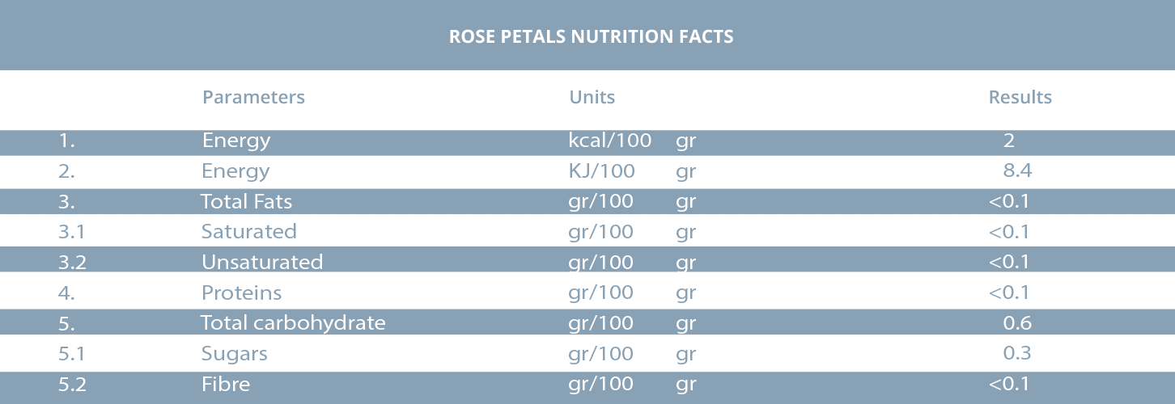Select the Sugars row label
1175x404 pixels.
[235, 354]
